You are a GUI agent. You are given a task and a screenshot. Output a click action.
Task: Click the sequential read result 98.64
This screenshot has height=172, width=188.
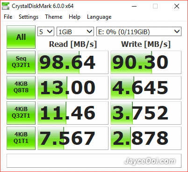(73, 62)
